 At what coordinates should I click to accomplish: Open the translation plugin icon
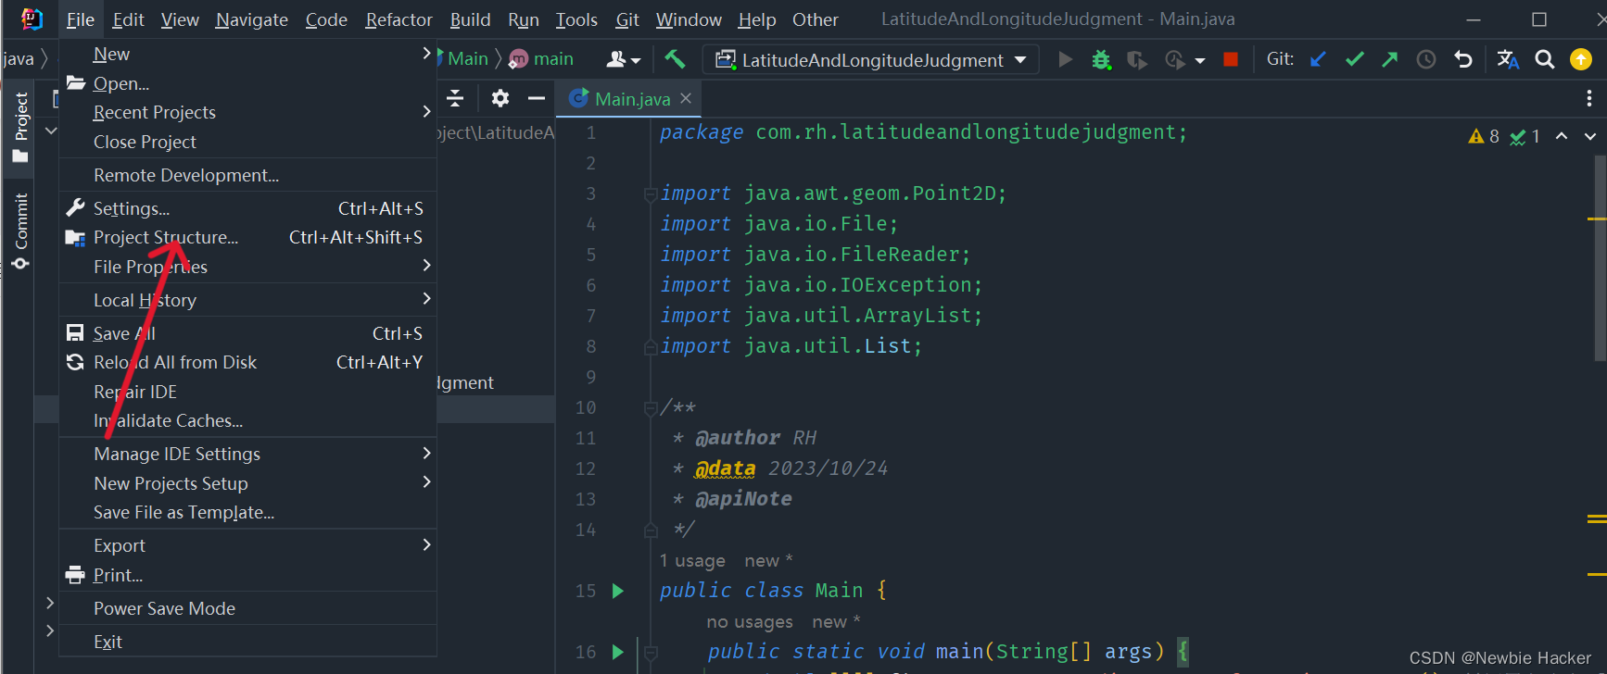coord(1508,59)
